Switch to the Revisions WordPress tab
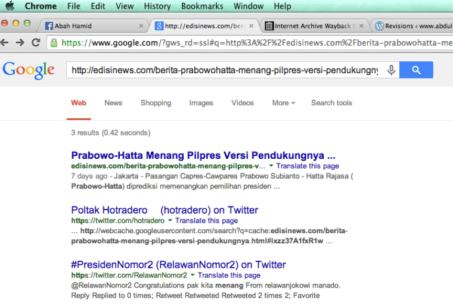453x307 pixels. click(413, 26)
